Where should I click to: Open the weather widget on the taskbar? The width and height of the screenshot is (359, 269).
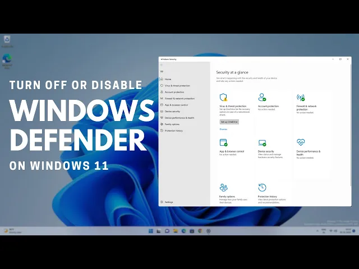(x=12, y=231)
